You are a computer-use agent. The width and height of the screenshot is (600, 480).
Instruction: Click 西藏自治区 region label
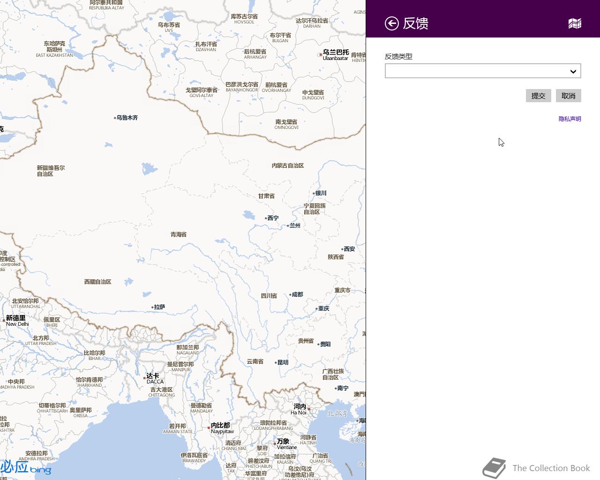97,282
